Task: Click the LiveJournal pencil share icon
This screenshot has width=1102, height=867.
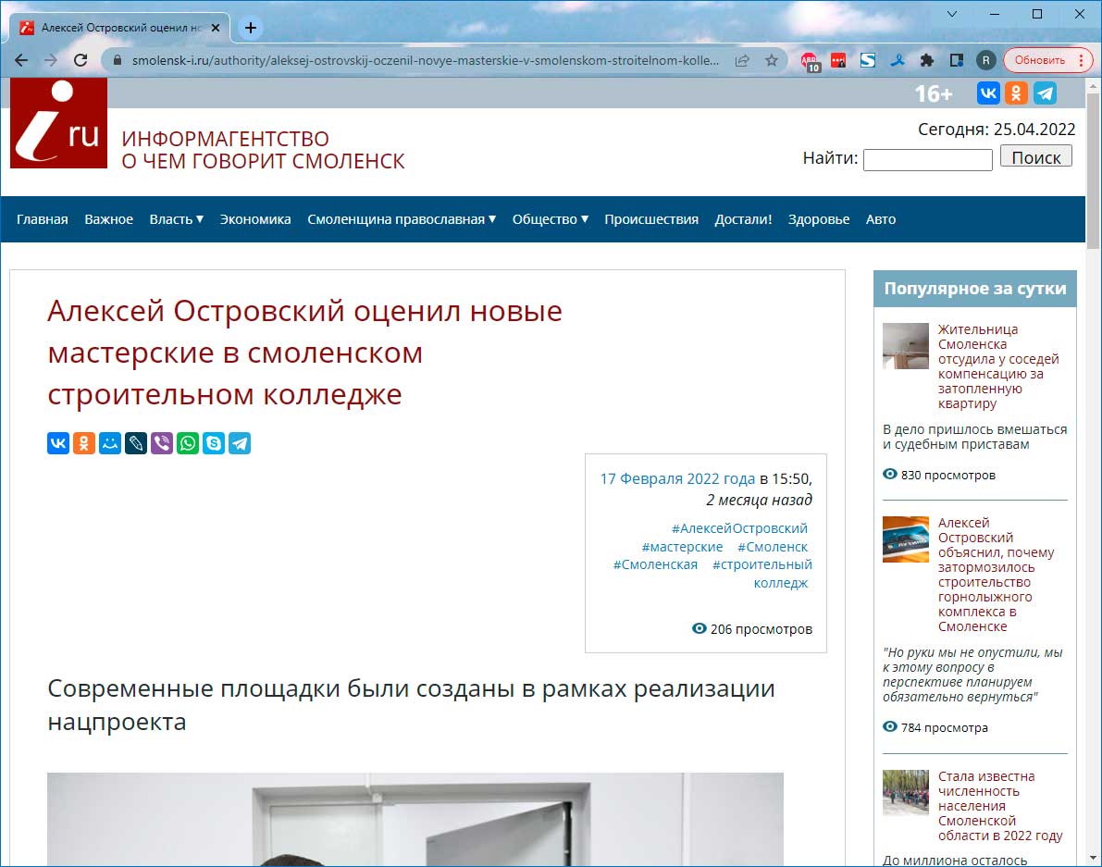Action: [136, 443]
